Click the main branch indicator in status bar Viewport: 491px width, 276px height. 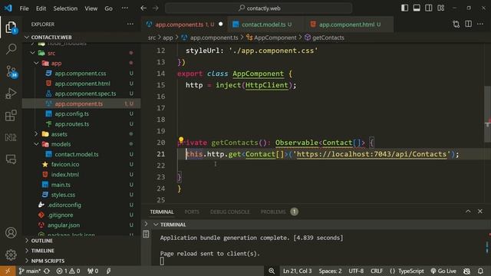click(x=29, y=271)
